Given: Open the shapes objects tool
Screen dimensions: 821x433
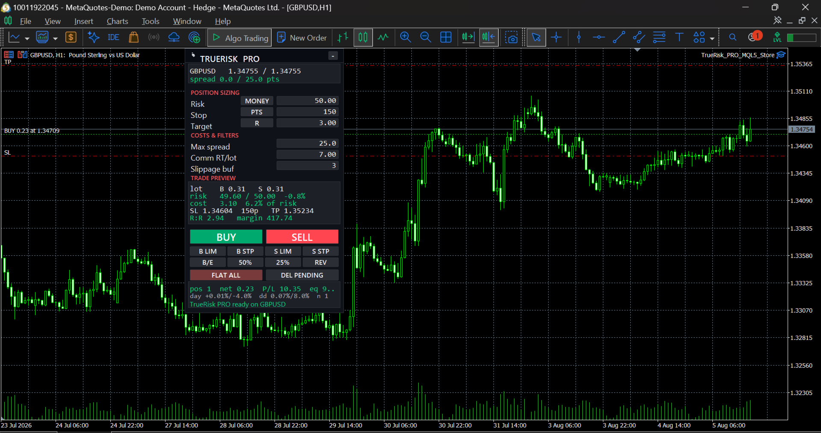Looking at the screenshot, I should click(699, 38).
